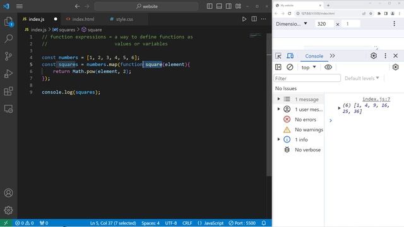Click the width field showing 320

(x=324, y=24)
